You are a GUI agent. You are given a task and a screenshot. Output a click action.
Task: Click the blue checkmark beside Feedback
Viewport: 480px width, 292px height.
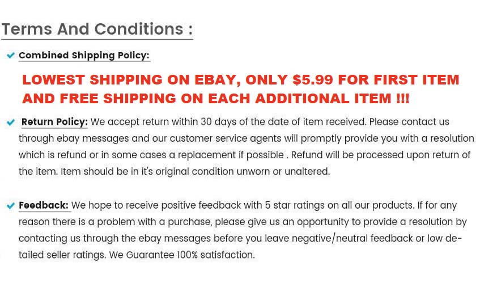point(10,206)
